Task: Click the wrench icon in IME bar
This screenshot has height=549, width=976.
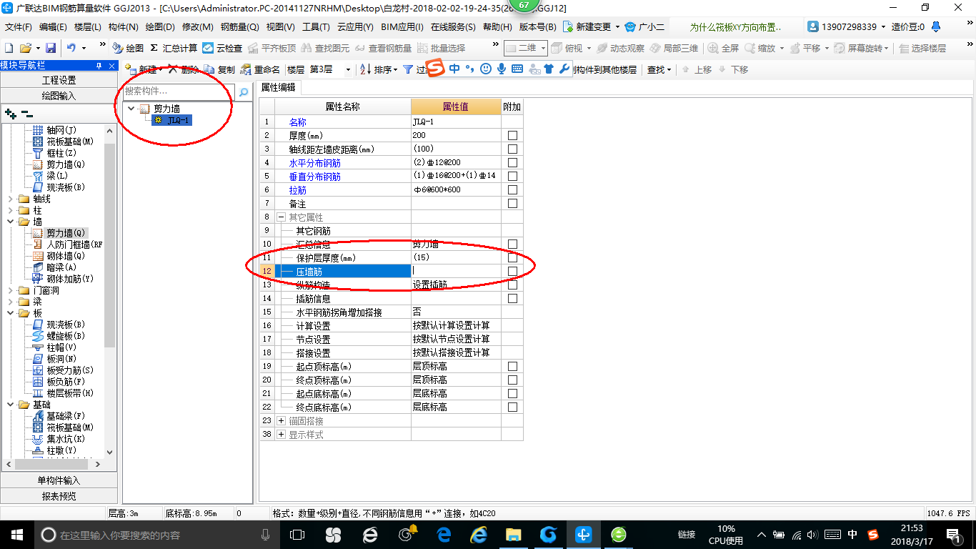Action: point(564,69)
